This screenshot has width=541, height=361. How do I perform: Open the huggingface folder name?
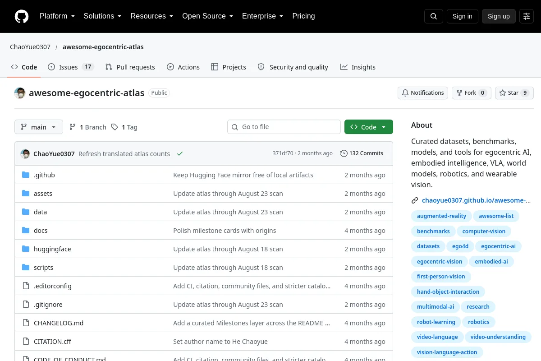(x=52, y=249)
